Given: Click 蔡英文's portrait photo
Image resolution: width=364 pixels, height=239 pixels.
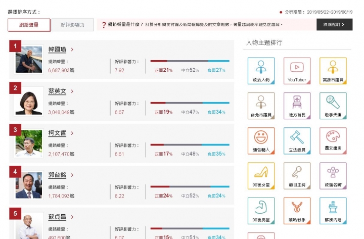Looking at the screenshot, I should point(29,102).
